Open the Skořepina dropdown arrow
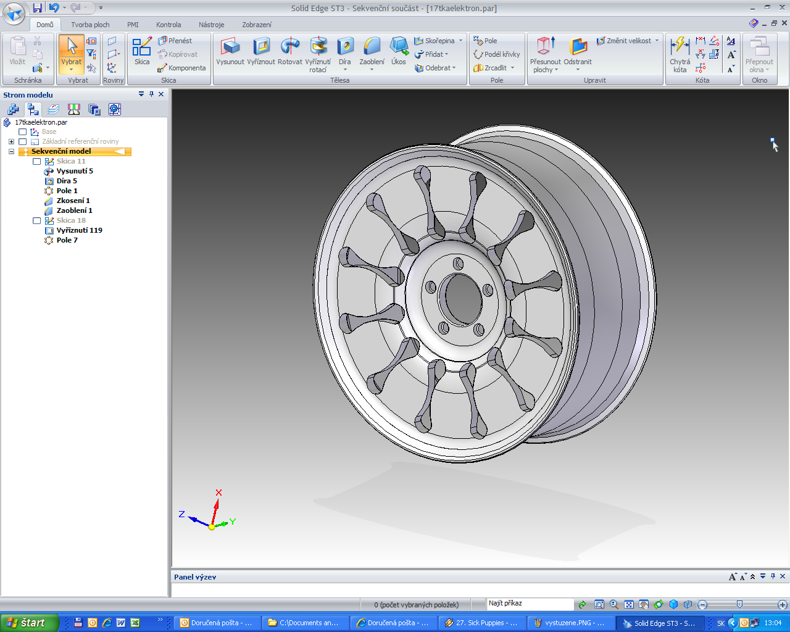Image resolution: width=790 pixels, height=632 pixels. pyautogui.click(x=460, y=41)
